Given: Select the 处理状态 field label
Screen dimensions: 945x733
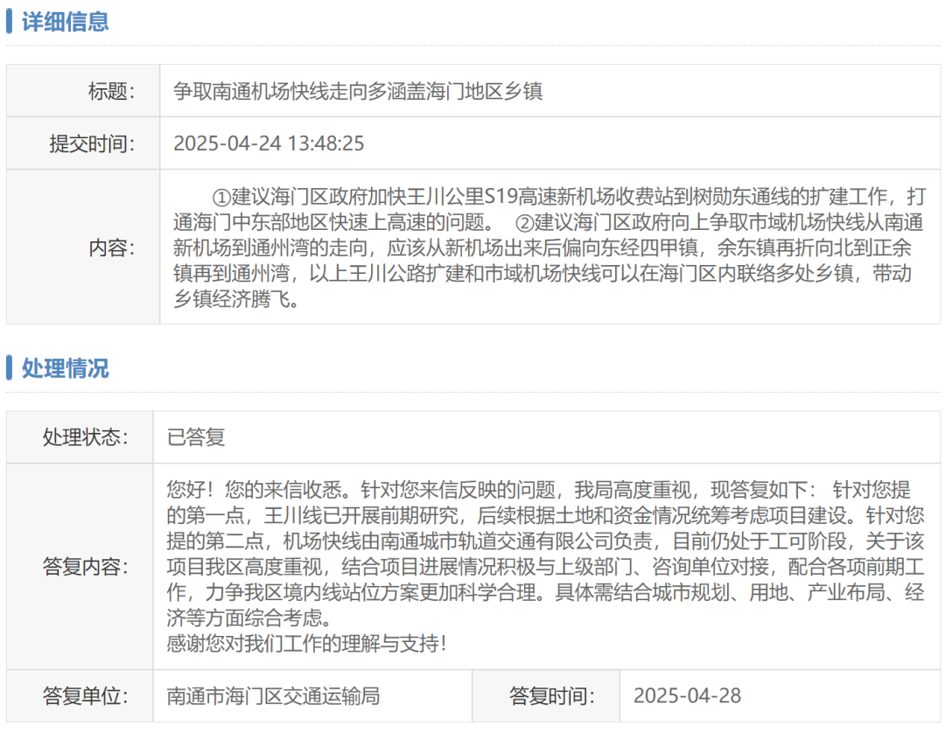Looking at the screenshot, I should pyautogui.click(x=85, y=436).
